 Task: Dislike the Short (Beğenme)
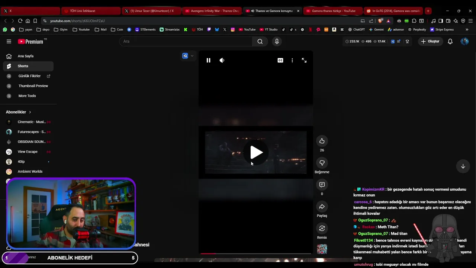pyautogui.click(x=322, y=163)
